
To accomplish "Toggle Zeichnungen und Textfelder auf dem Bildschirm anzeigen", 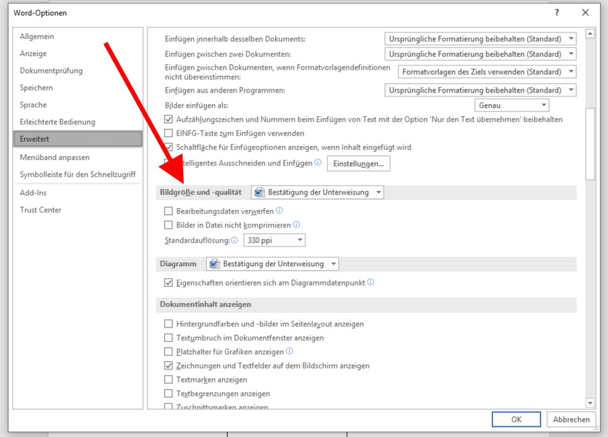I will pos(168,365).
